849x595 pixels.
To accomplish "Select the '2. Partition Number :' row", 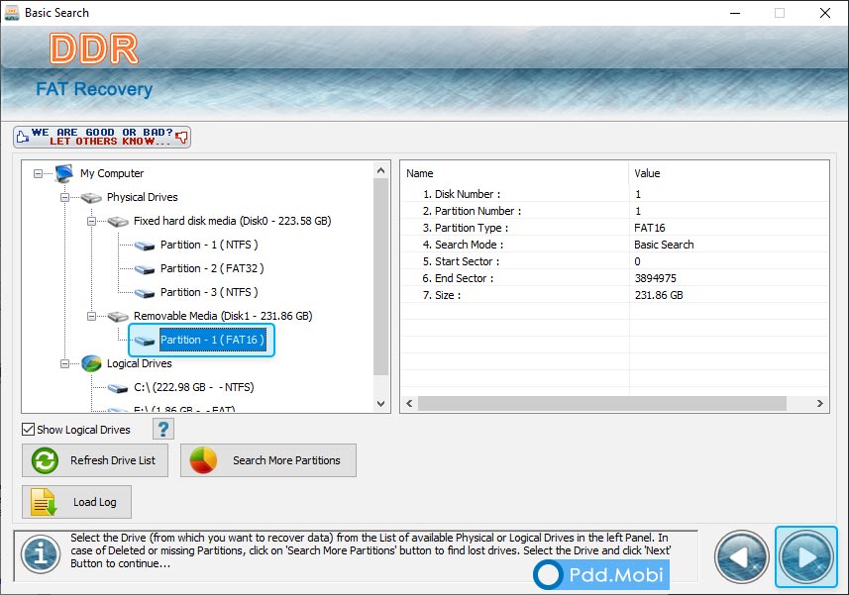I will click(615, 211).
